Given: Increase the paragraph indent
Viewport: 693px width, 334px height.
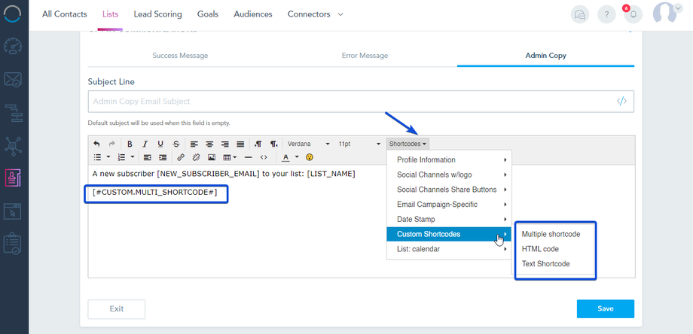Looking at the screenshot, I should coord(163,157).
